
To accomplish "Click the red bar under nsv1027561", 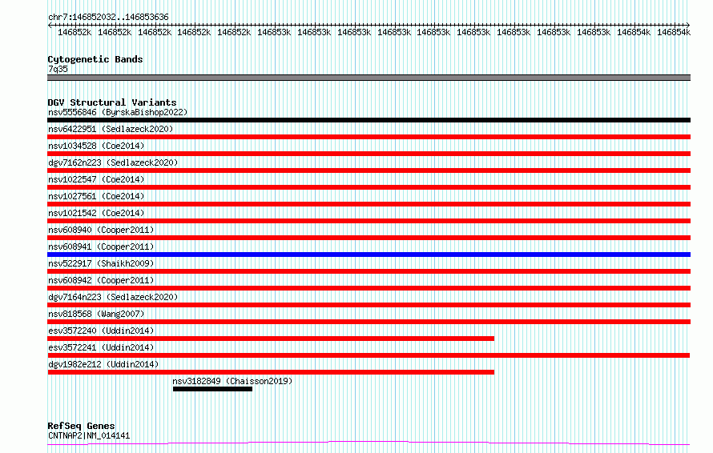I will point(369,204).
